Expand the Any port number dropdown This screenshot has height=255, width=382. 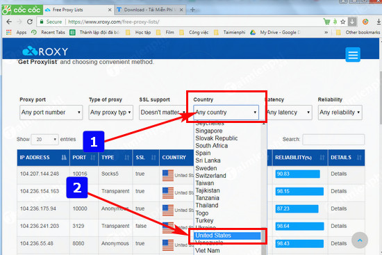tap(51, 113)
